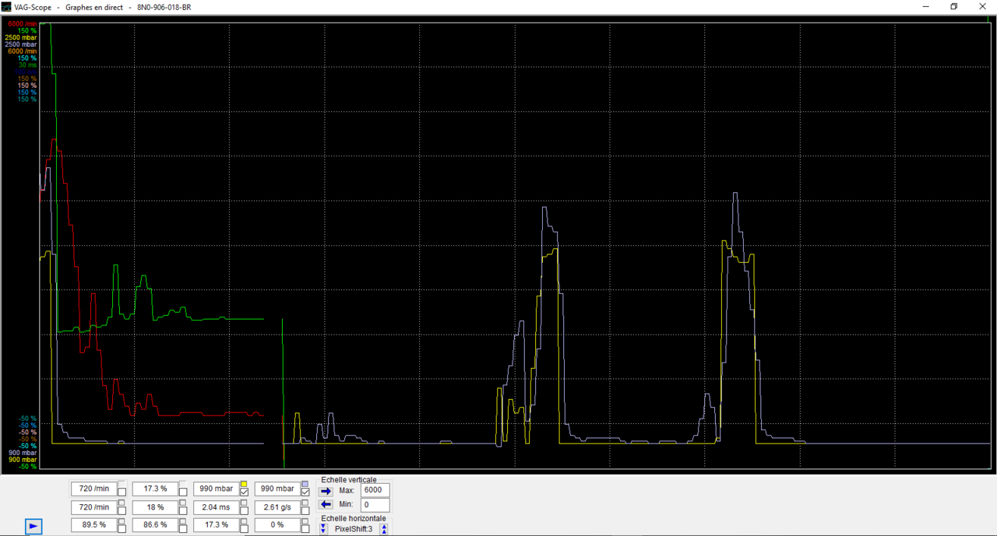Restore down the VAG-Scope window
This screenshot has height=536, width=997.
point(953,6)
